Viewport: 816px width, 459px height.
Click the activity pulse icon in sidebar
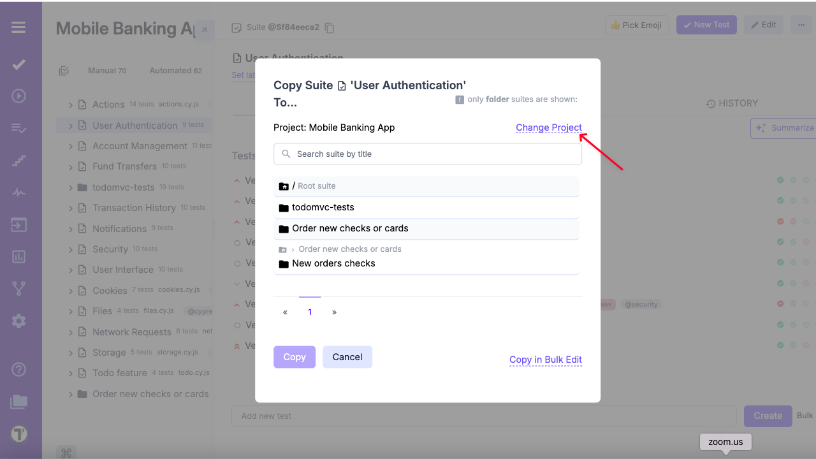tap(18, 191)
